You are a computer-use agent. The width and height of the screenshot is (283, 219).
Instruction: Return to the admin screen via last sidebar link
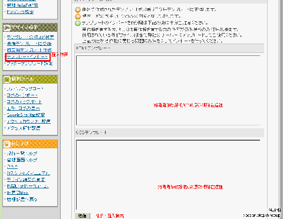tap(22, 200)
